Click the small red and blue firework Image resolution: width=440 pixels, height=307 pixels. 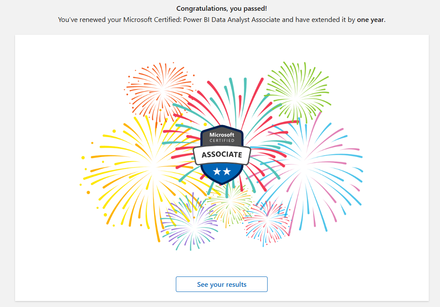(x=267, y=221)
